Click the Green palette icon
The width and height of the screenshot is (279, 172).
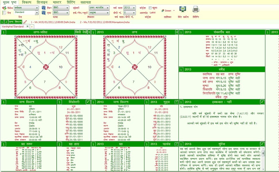(x=163, y=11)
